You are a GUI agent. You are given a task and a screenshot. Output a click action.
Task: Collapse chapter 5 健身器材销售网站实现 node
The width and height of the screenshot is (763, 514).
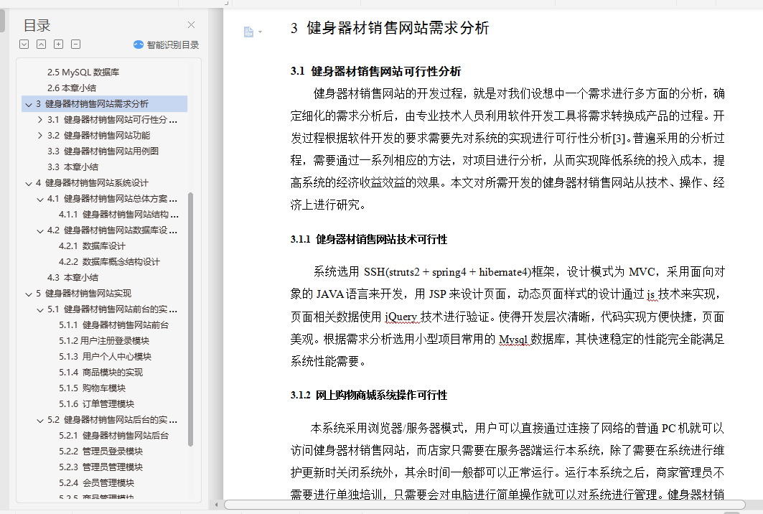click(28, 294)
